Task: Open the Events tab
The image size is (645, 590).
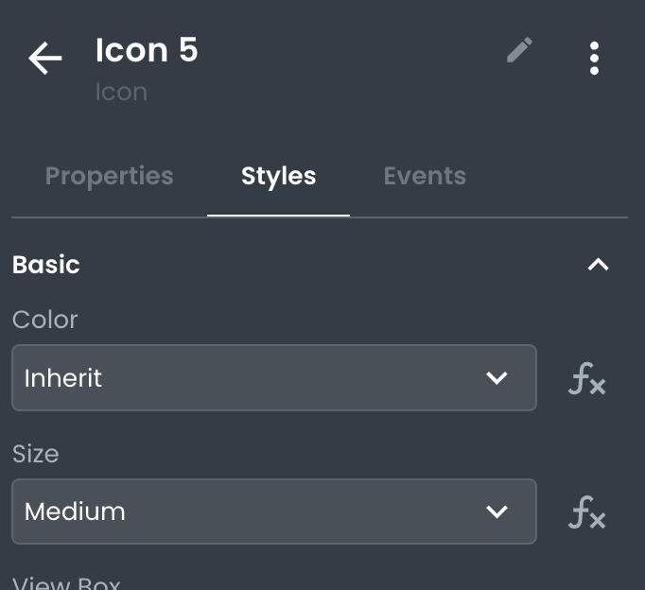Action: point(425,176)
